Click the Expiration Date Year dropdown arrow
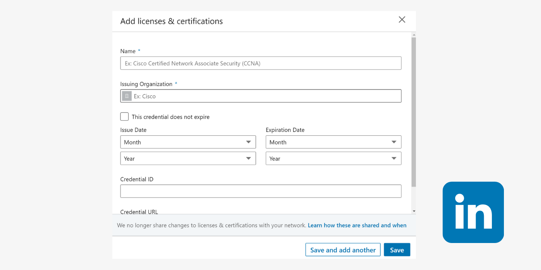This screenshot has height=270, width=541. (x=394, y=159)
